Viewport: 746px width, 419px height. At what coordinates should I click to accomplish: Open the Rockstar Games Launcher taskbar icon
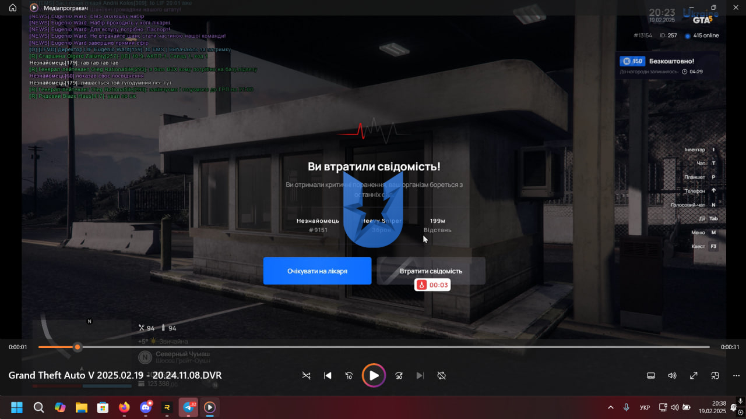click(x=167, y=407)
